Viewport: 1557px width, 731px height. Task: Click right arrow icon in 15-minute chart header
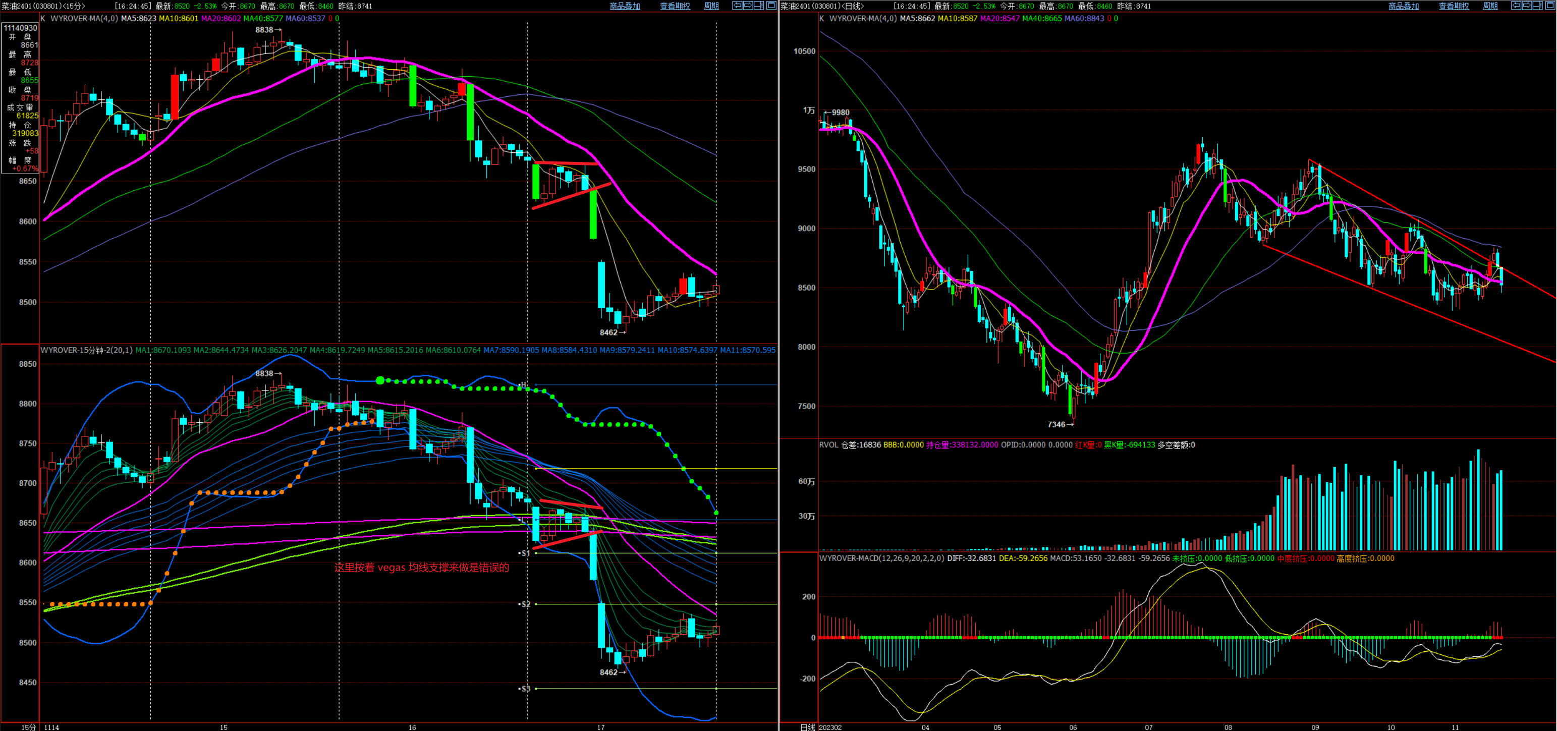748,6
